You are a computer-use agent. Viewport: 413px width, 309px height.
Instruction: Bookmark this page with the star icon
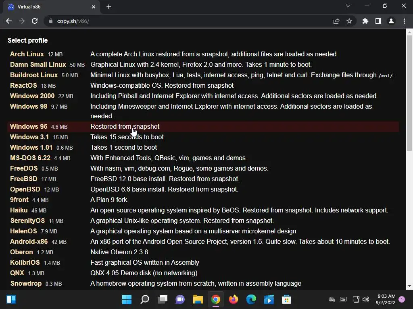(x=349, y=21)
